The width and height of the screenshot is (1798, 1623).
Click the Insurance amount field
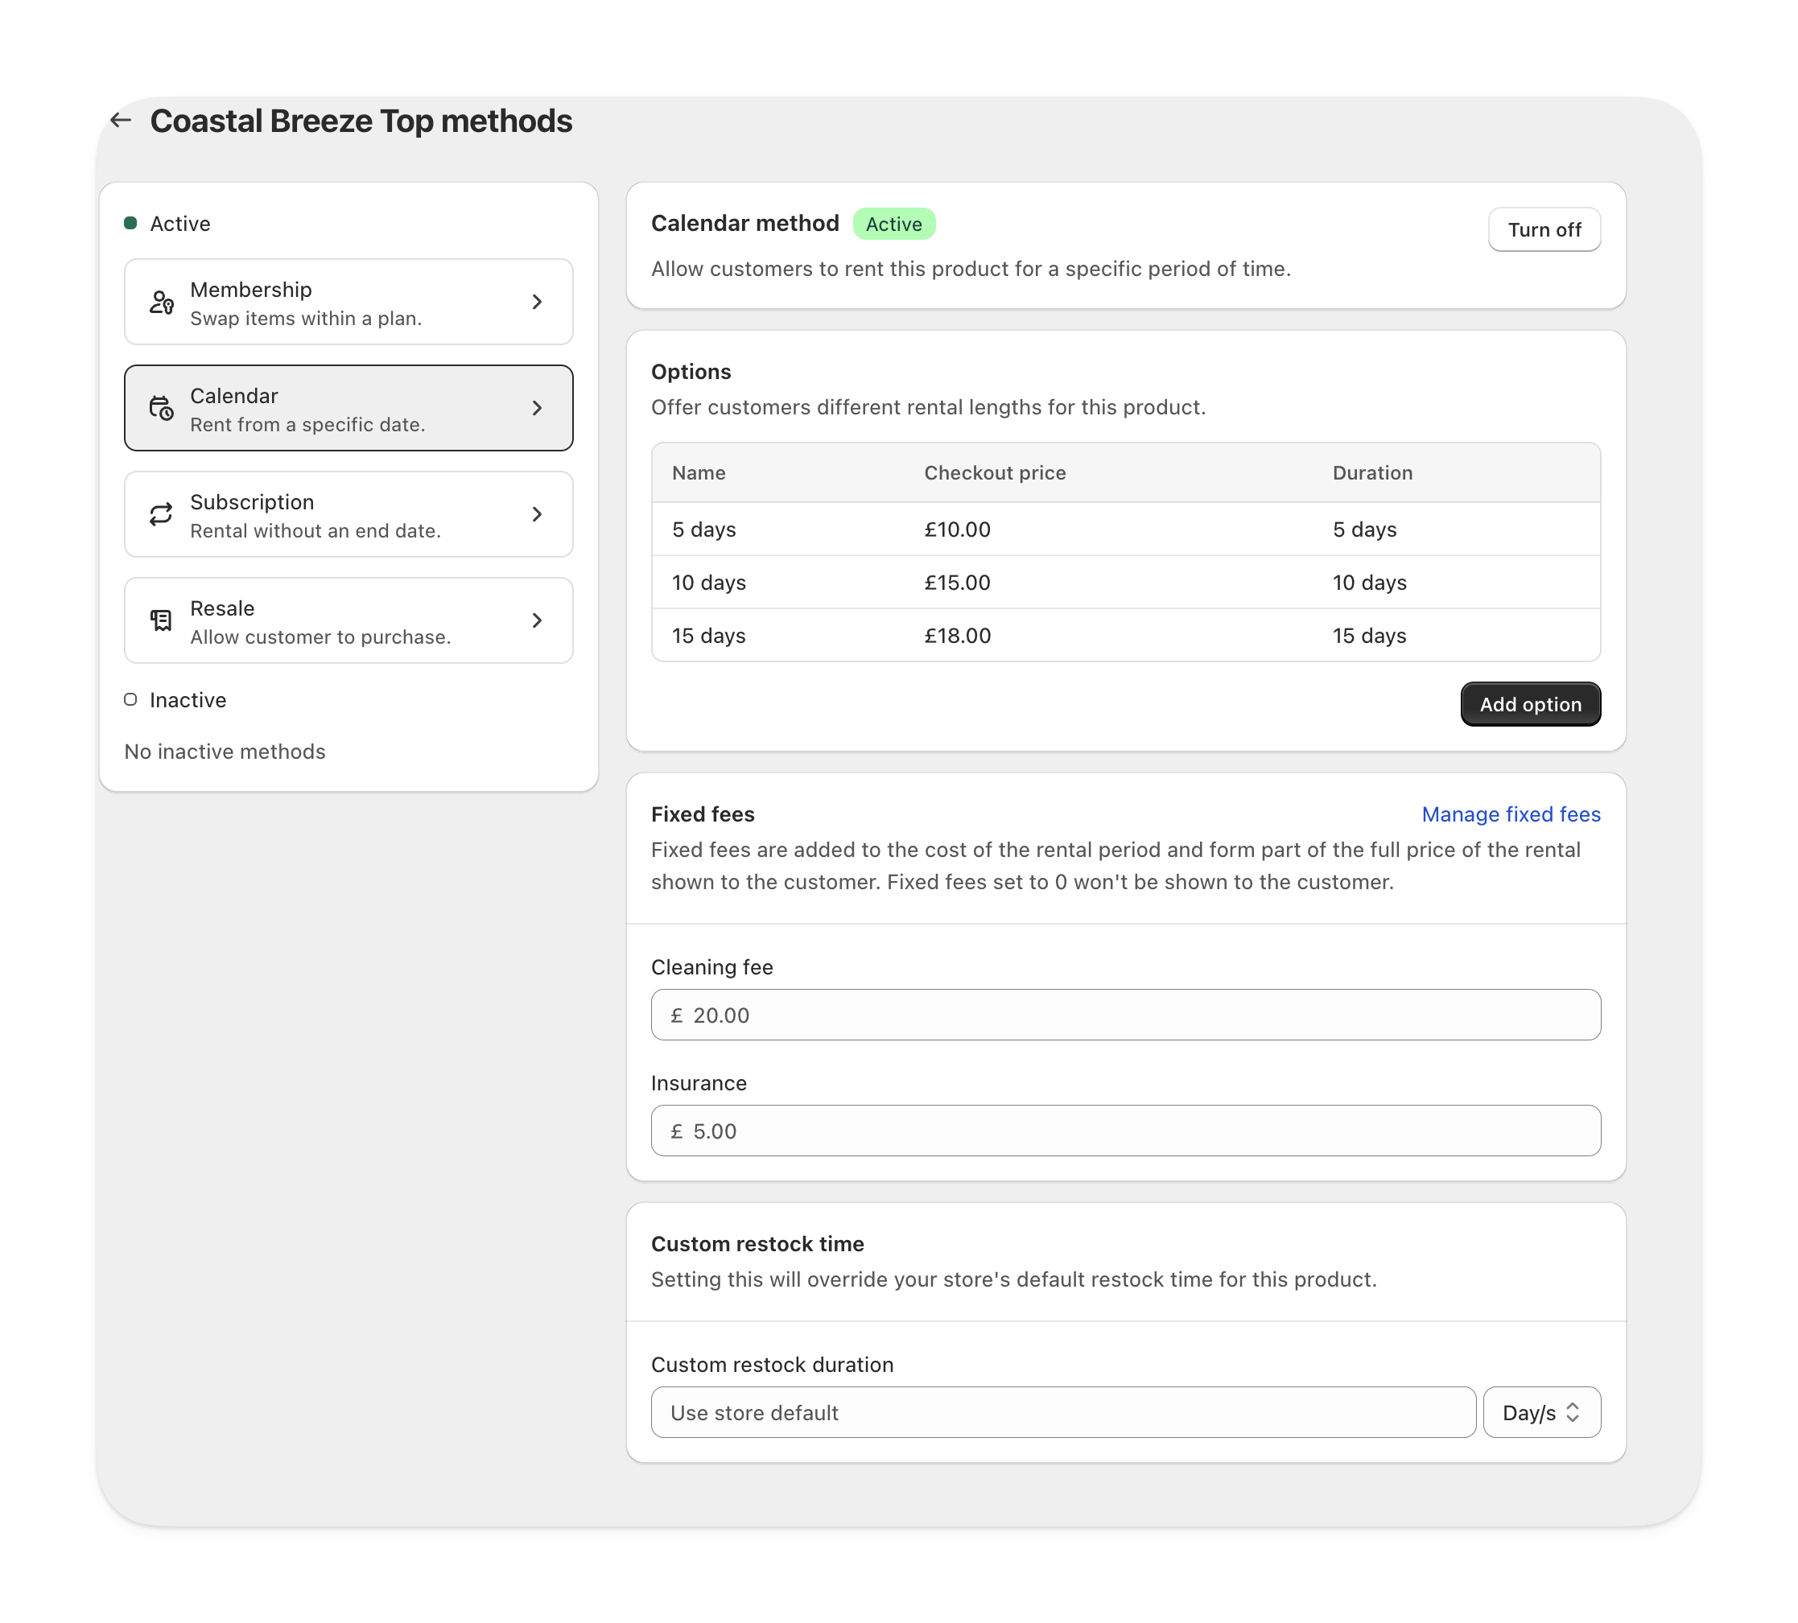[1125, 1131]
